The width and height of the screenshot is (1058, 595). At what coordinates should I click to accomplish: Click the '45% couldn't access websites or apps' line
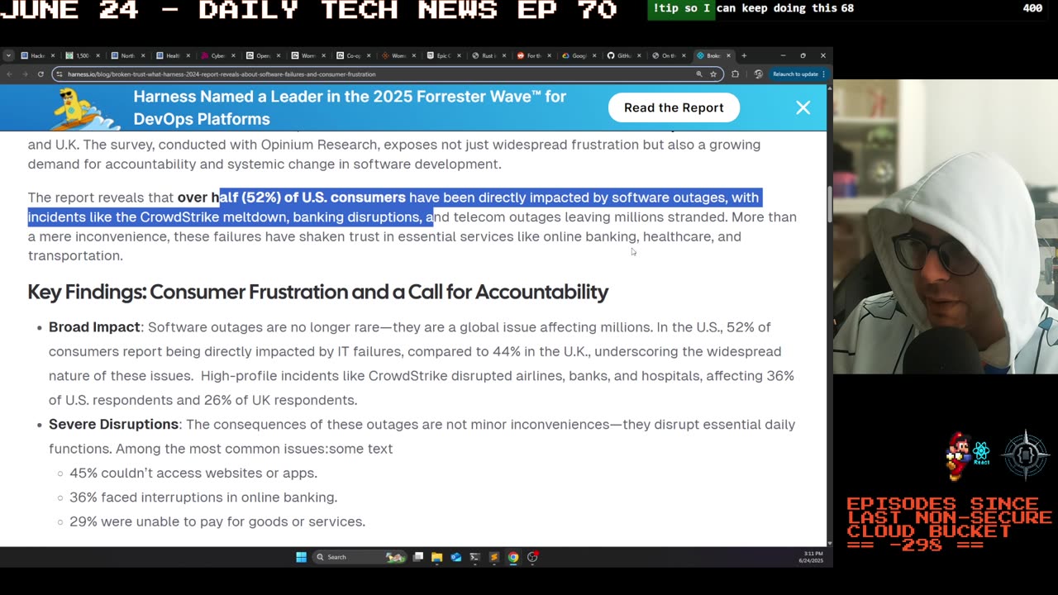[x=193, y=473]
